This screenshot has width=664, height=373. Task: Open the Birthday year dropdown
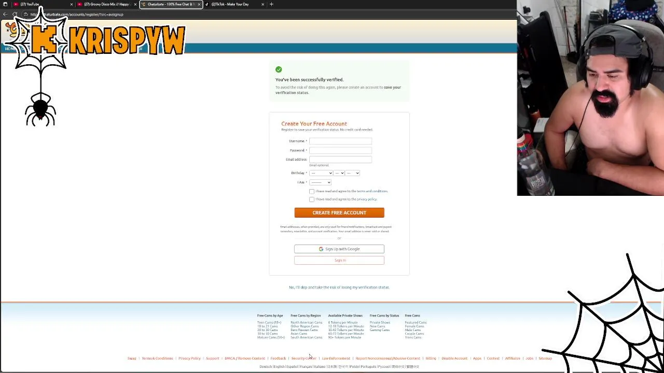point(353,173)
